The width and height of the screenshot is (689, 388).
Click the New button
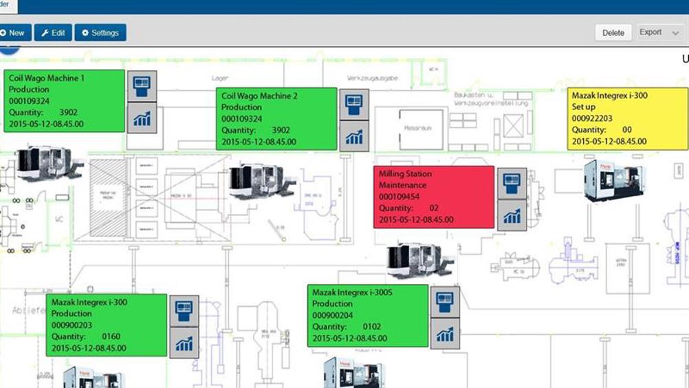[15, 32]
